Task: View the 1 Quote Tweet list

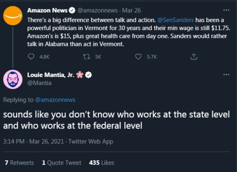Action: (x=62, y=163)
